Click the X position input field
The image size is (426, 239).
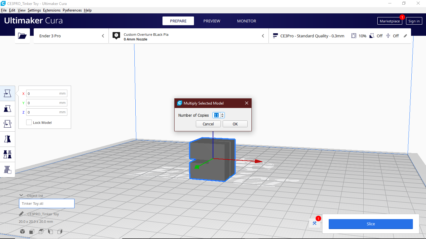coord(46,93)
